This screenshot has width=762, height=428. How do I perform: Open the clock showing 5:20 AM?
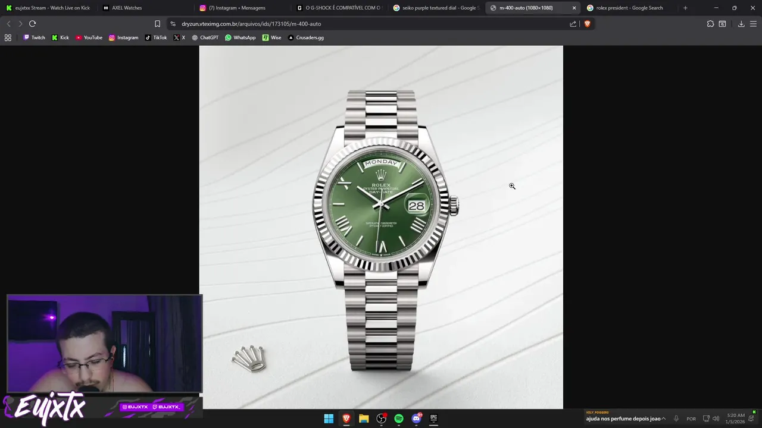pyautogui.click(x=735, y=418)
